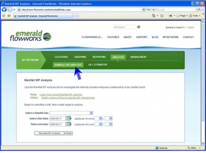The width and height of the screenshot is (206, 153).
Task: Expand the Print options dropdown arrow
Action: [x=174, y=16]
